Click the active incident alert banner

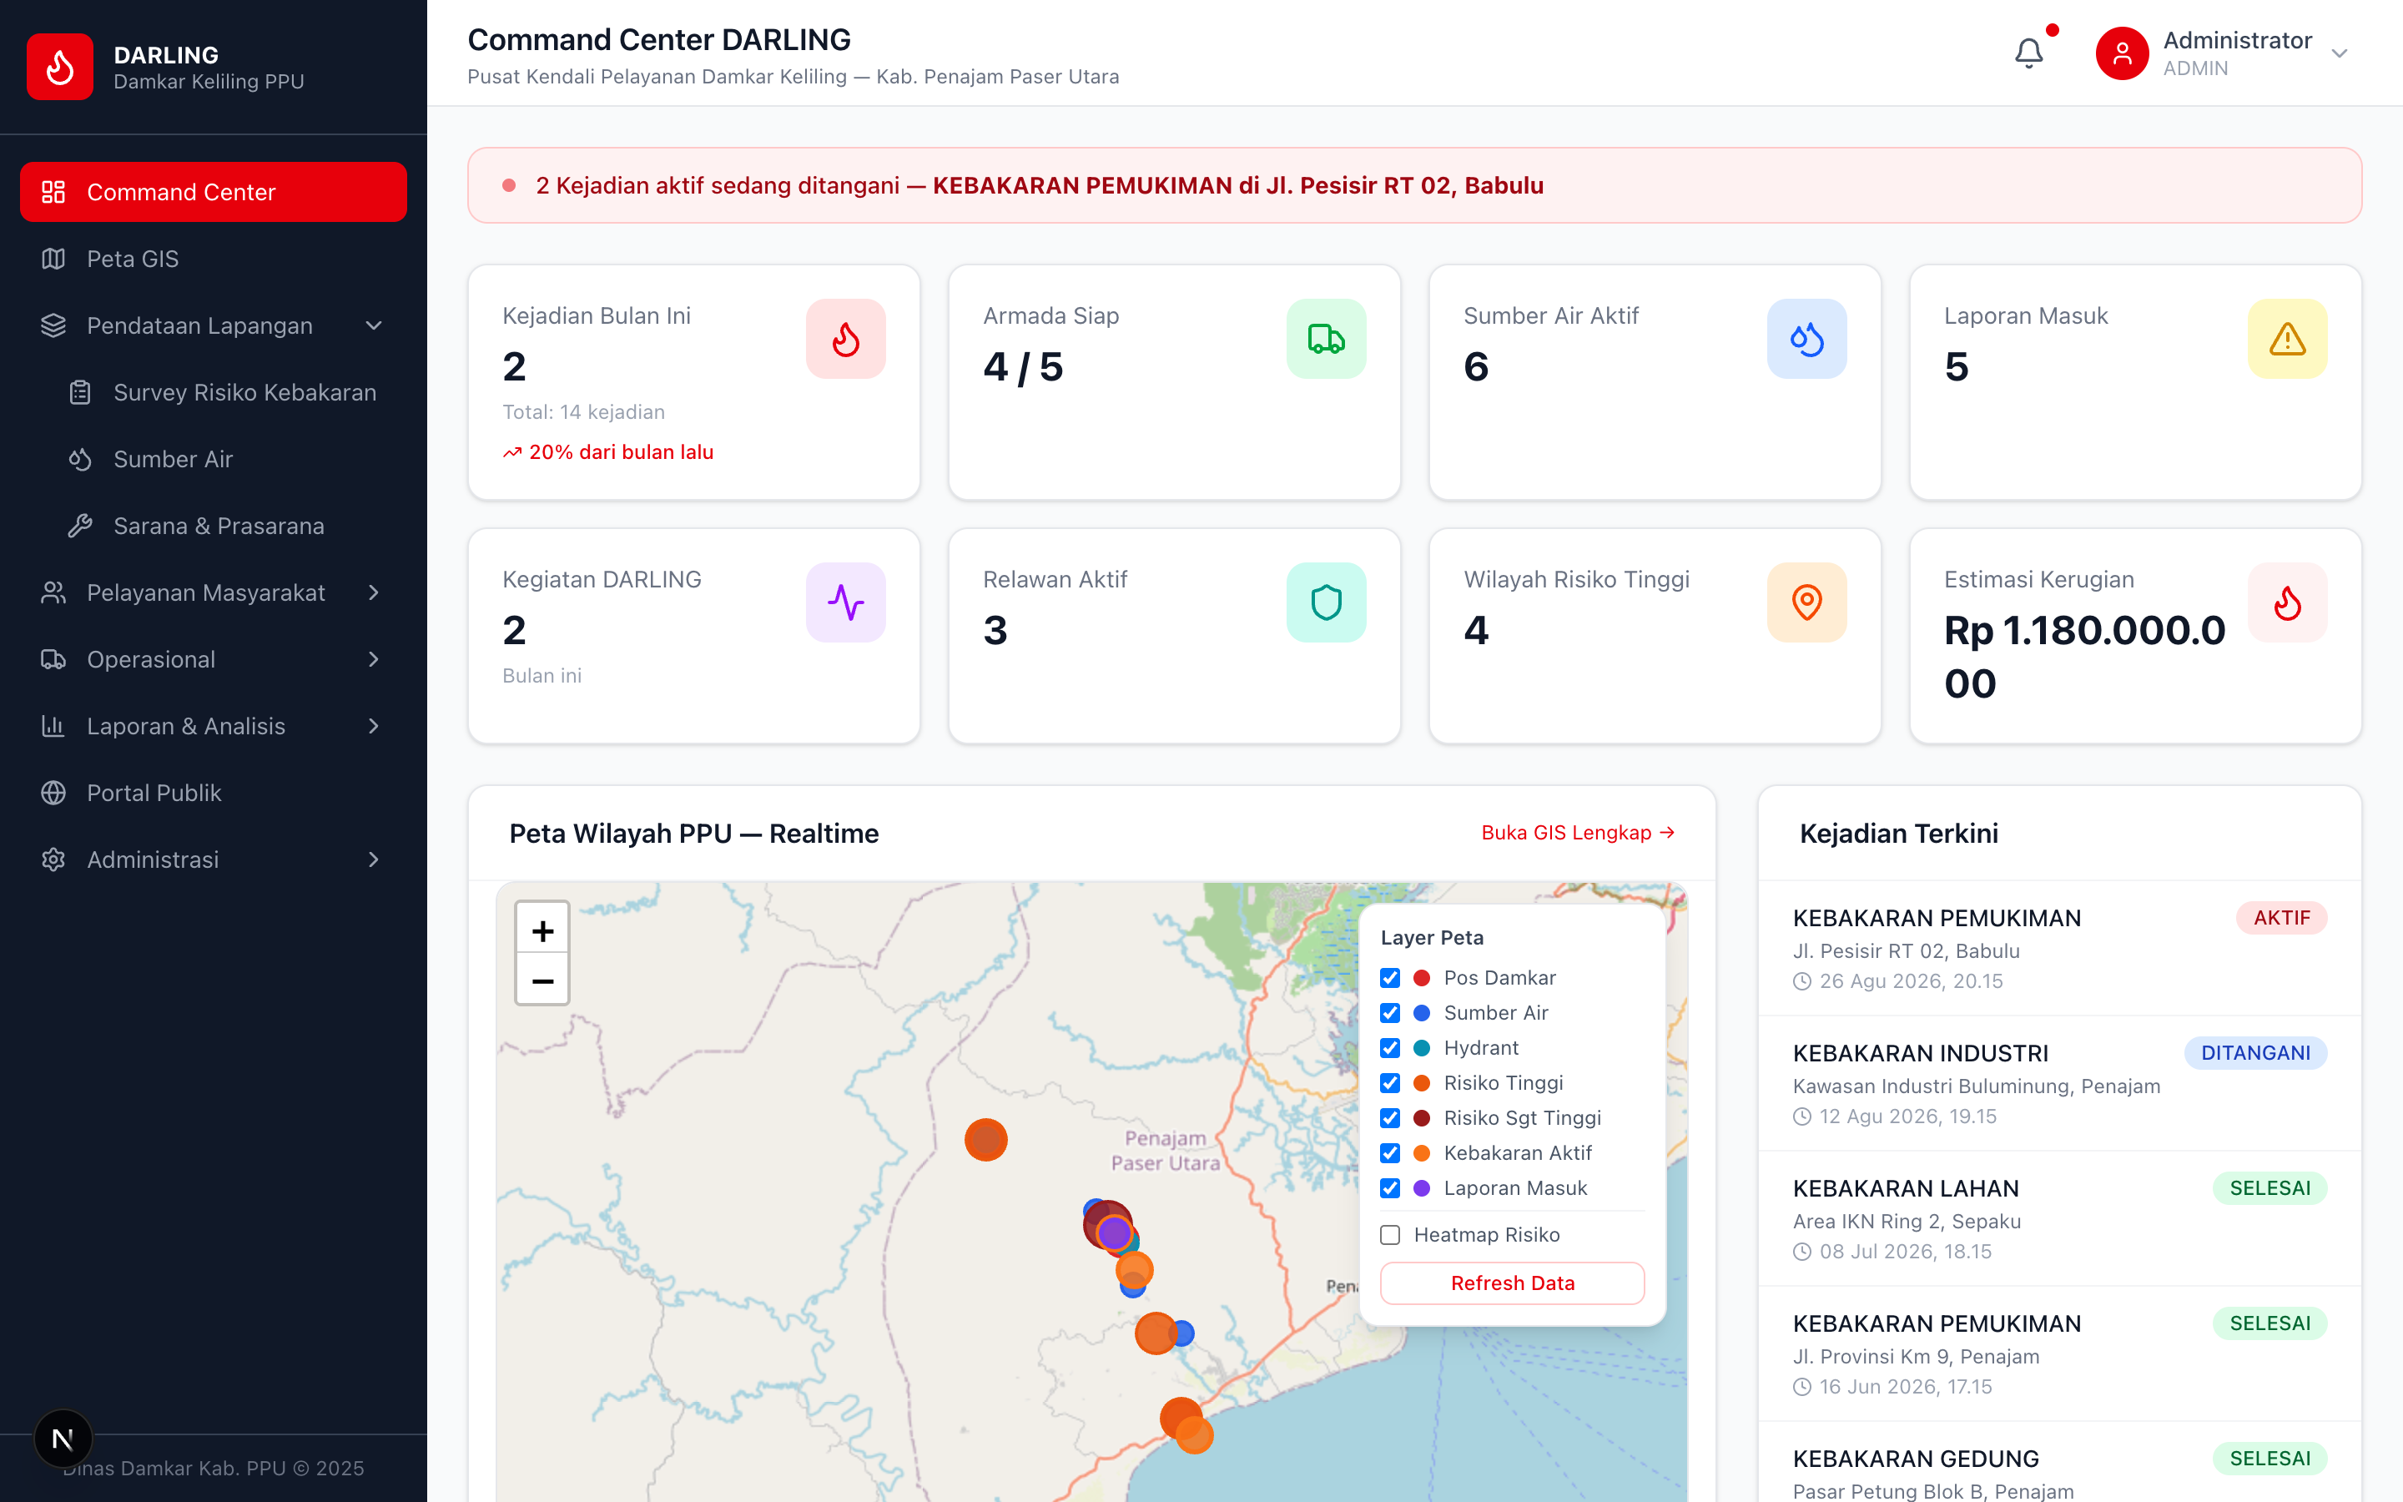[1414, 186]
